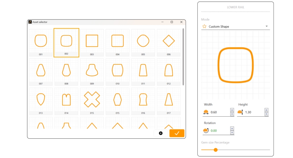
Task: Choose the elongated hexagon shape beside cross
Action: click(118, 101)
